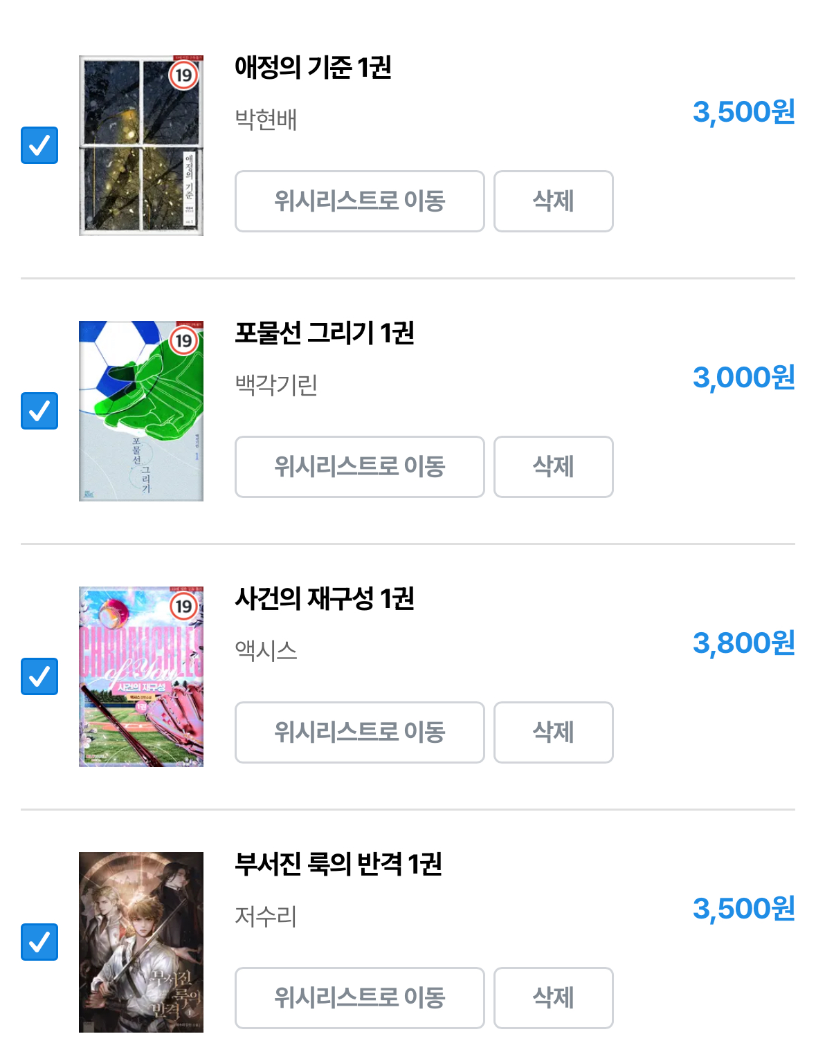Delete 포물선 그리기 1권 from the cart
The width and height of the screenshot is (816, 1052).
[554, 467]
